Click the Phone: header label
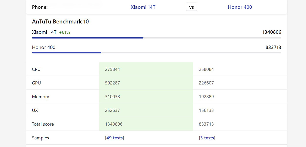This screenshot has height=147, width=306. 40,7
